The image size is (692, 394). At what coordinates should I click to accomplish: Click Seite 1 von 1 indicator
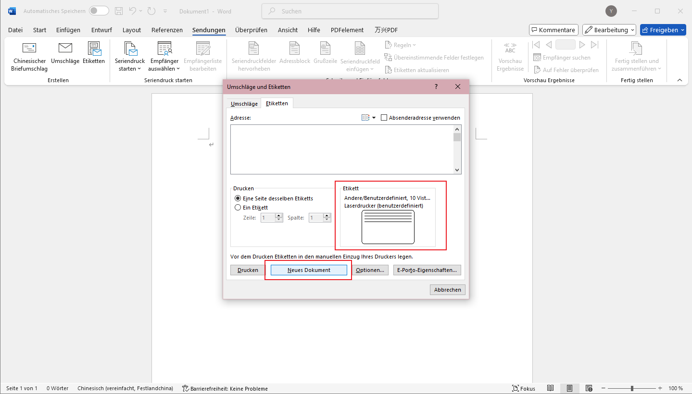[x=22, y=388]
